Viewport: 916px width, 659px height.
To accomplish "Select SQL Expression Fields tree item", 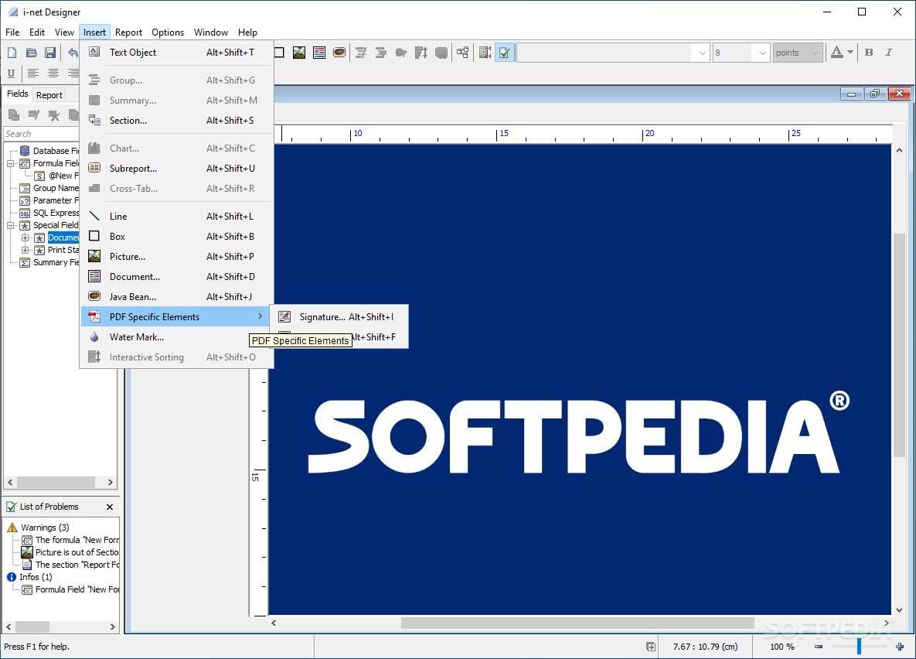I will (55, 213).
